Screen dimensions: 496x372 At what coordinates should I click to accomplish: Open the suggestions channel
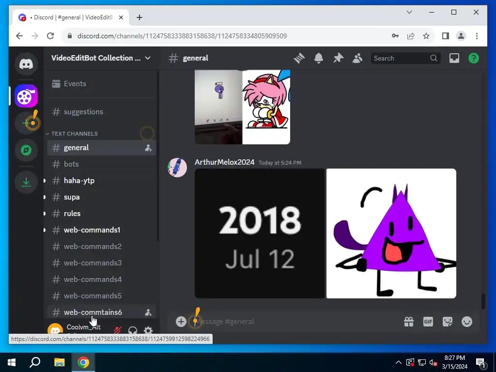pos(101,112)
